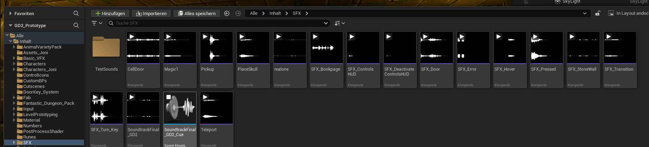The image size is (649, 147).
Task: Select SFX breadcrumb segment
Action: pyautogui.click(x=297, y=13)
